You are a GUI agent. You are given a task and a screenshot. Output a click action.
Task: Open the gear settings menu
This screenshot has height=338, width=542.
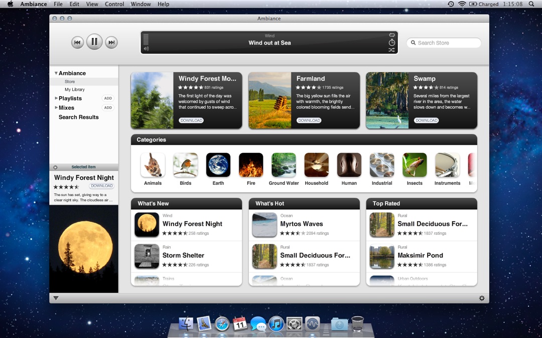coord(482,298)
